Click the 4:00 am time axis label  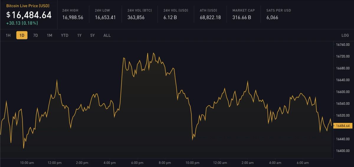[275, 163]
